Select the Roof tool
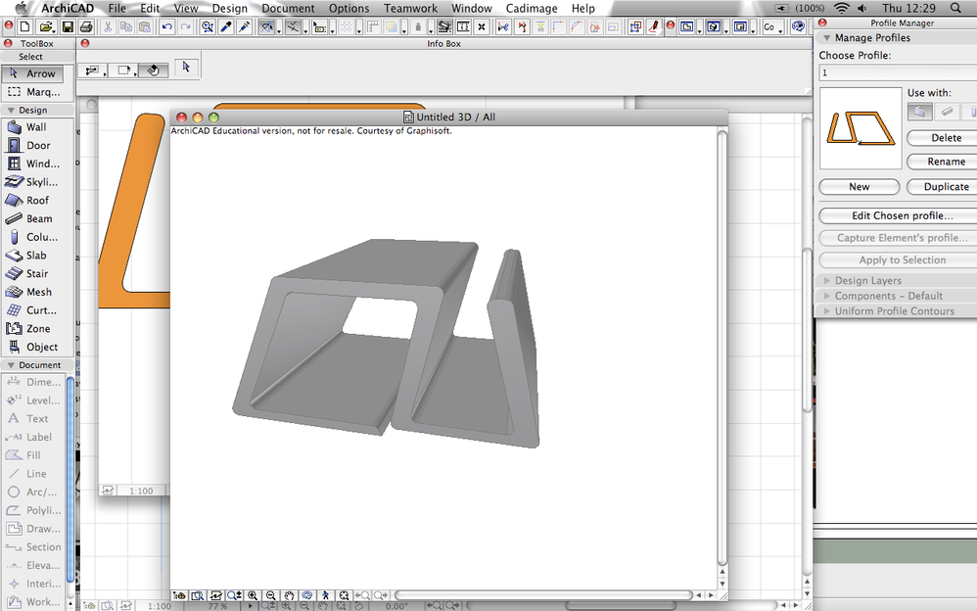 [37, 200]
